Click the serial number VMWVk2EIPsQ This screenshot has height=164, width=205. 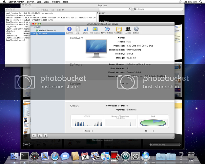(x=133, y=50)
